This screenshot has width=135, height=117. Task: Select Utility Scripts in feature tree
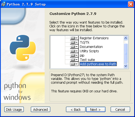[89, 51]
